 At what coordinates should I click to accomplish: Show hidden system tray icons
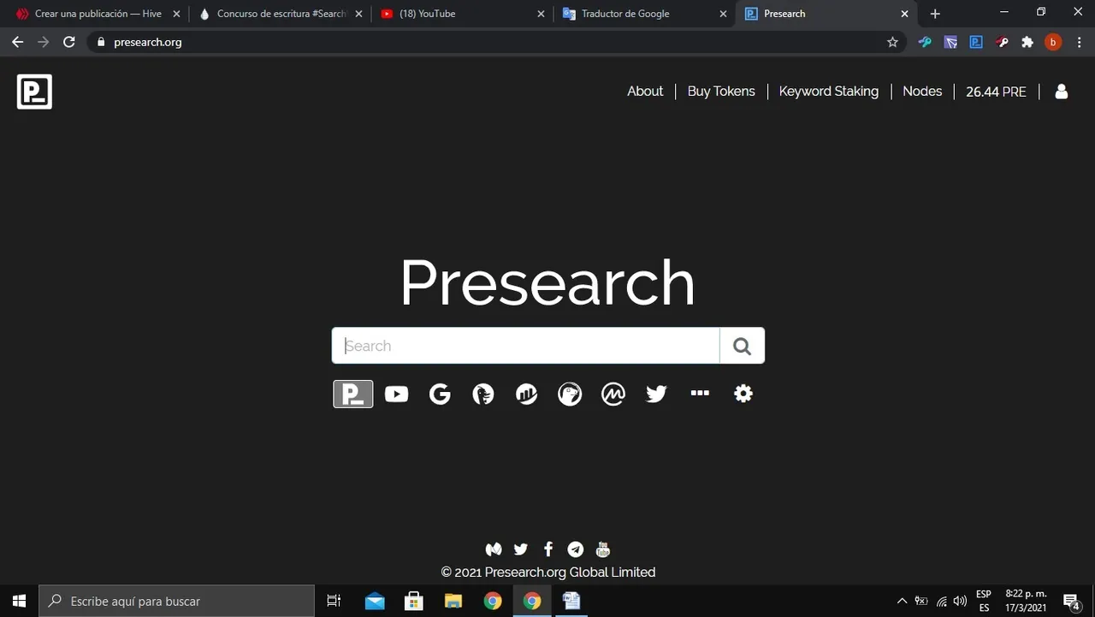tap(902, 601)
